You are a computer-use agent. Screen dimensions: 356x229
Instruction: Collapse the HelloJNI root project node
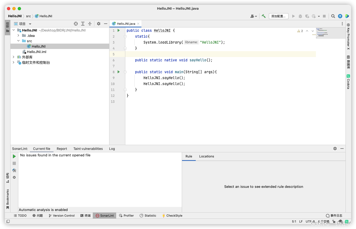[14, 30]
